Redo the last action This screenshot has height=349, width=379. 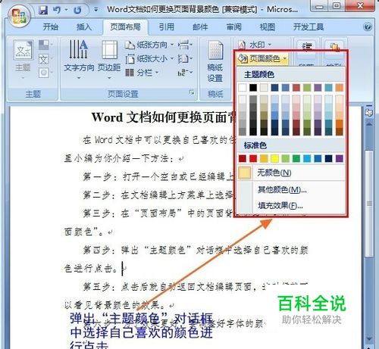pyautogui.click(x=77, y=11)
